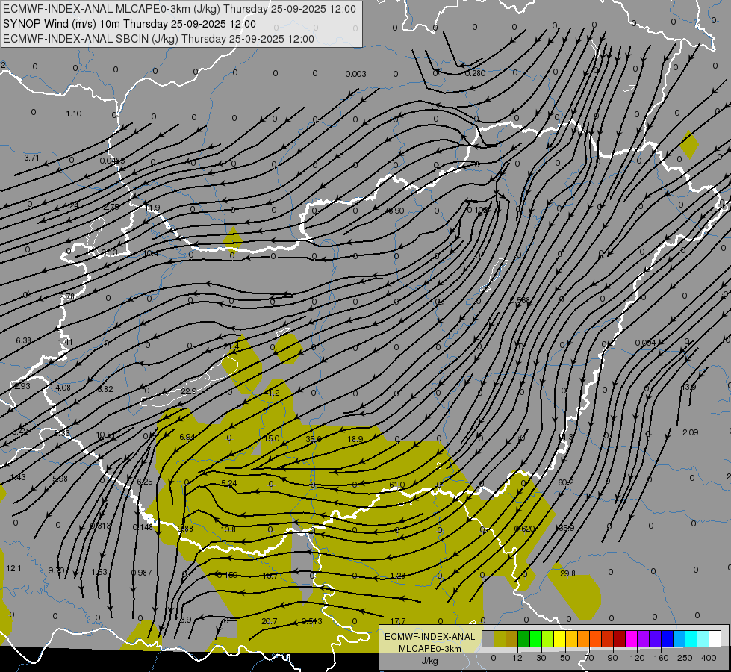Click the magenta swatch in the legend
Viewport: 731px width, 672px height.
[632, 638]
